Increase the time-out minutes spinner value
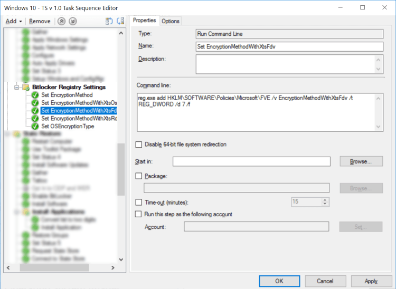The image size is (396, 289). pos(325,200)
